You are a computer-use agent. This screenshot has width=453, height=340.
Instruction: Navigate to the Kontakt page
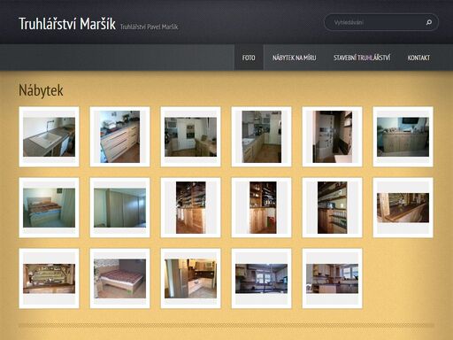[418, 58]
